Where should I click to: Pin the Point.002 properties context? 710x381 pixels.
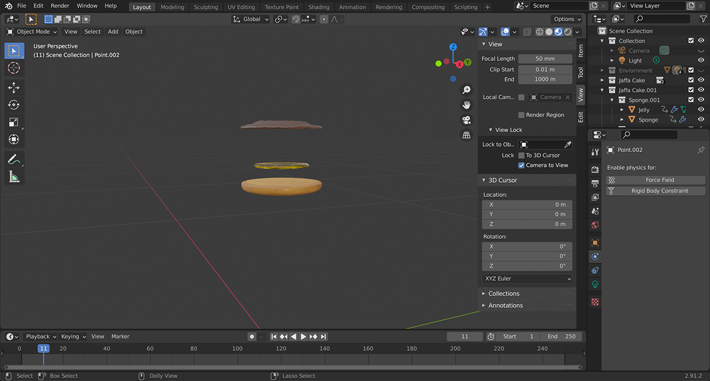click(x=701, y=150)
